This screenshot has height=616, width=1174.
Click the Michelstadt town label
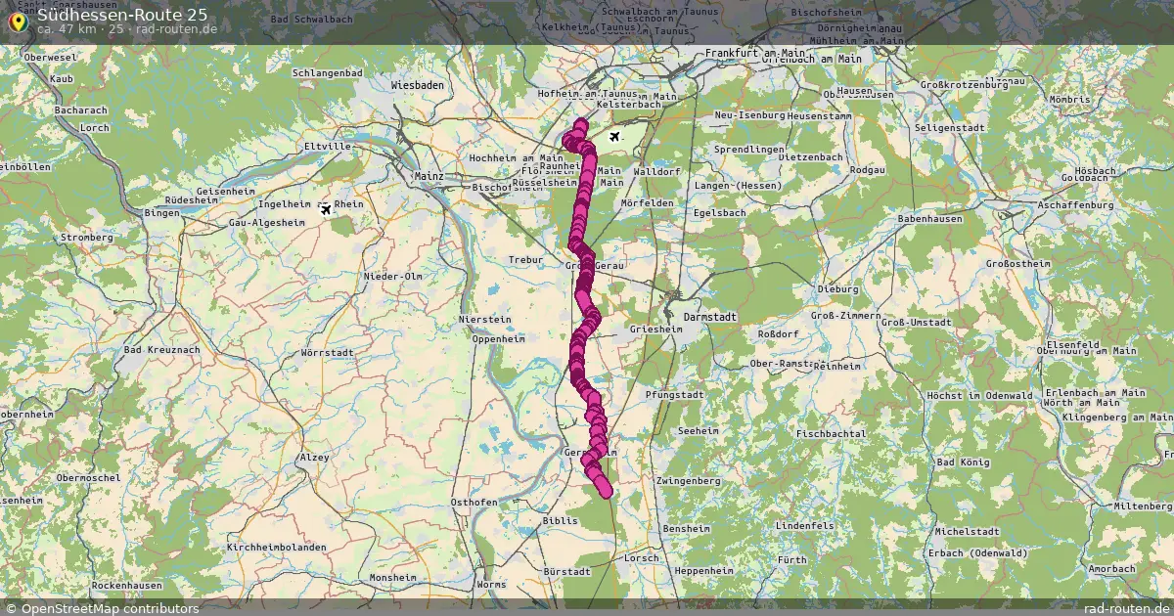click(x=967, y=531)
